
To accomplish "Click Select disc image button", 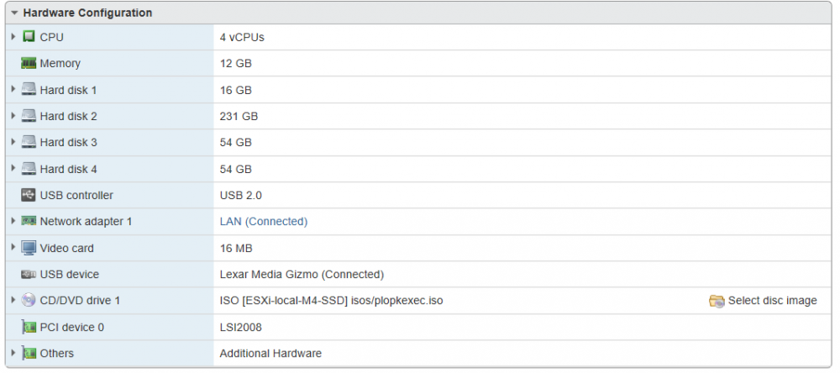I will coord(763,301).
